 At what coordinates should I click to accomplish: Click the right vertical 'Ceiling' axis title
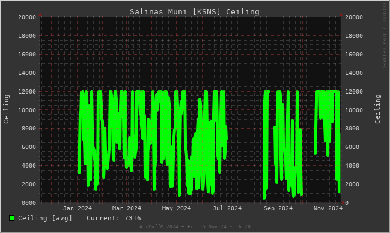[377, 109]
